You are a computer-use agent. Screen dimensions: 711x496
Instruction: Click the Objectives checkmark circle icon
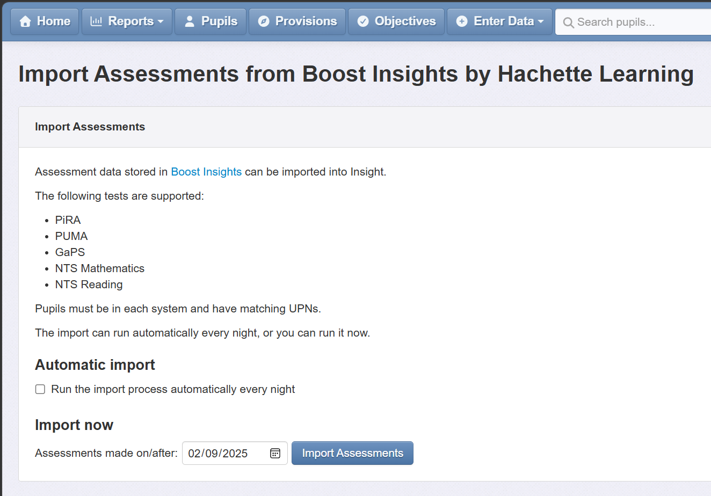[x=363, y=21]
